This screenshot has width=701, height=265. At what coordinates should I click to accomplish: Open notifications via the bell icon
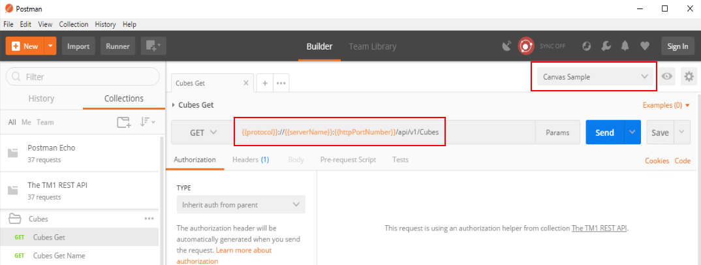coord(625,46)
